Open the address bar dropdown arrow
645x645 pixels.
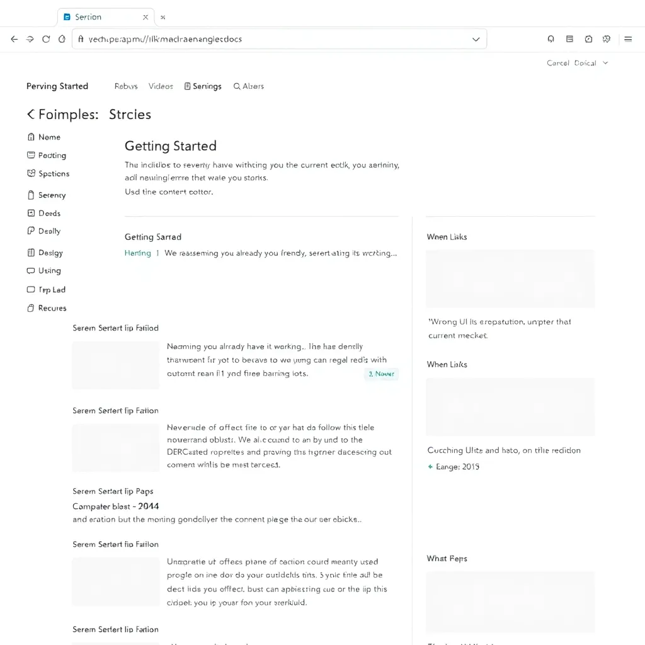(477, 38)
